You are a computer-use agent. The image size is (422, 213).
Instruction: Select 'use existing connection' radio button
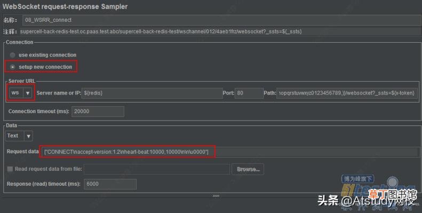[x=12, y=55]
